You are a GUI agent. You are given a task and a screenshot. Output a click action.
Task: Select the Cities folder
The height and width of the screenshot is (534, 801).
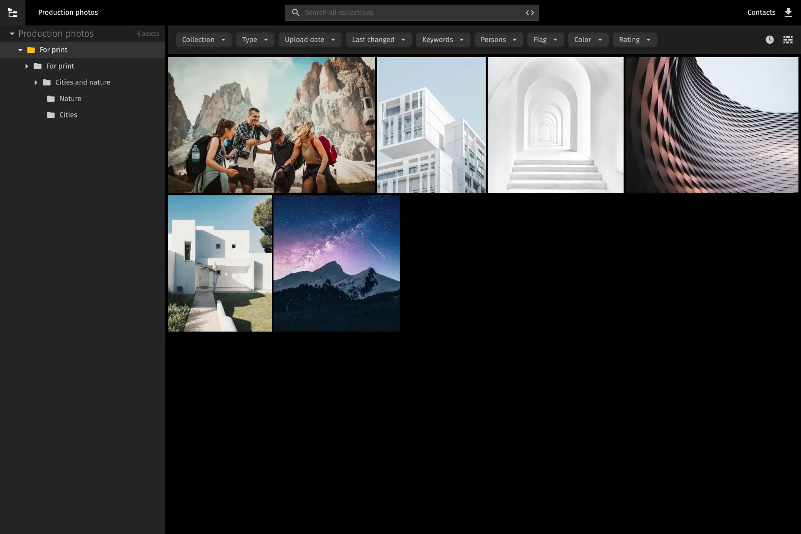point(68,115)
